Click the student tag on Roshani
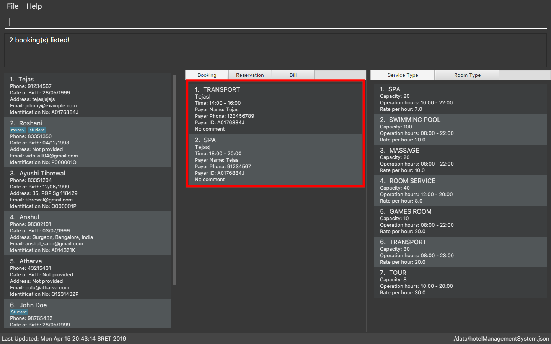551x344 pixels. [37, 130]
